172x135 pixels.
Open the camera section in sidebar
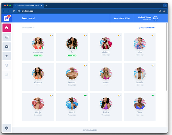(x=7, y=47)
